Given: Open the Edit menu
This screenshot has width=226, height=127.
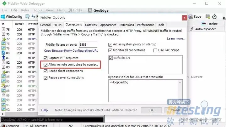Looking at the screenshot, I should 14,10.
